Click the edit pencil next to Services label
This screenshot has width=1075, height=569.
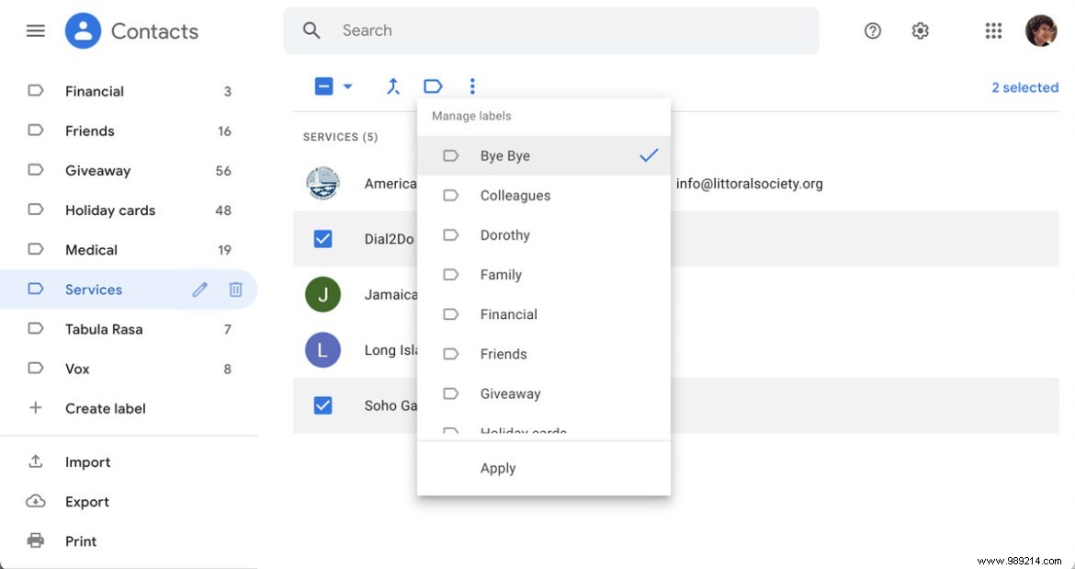coord(199,290)
